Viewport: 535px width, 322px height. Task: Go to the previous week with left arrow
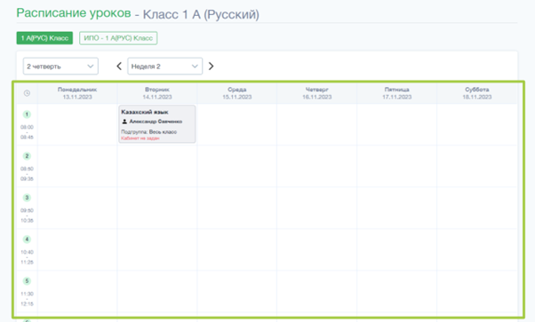click(x=119, y=67)
